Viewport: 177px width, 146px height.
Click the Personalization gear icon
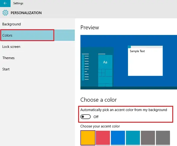5,13
